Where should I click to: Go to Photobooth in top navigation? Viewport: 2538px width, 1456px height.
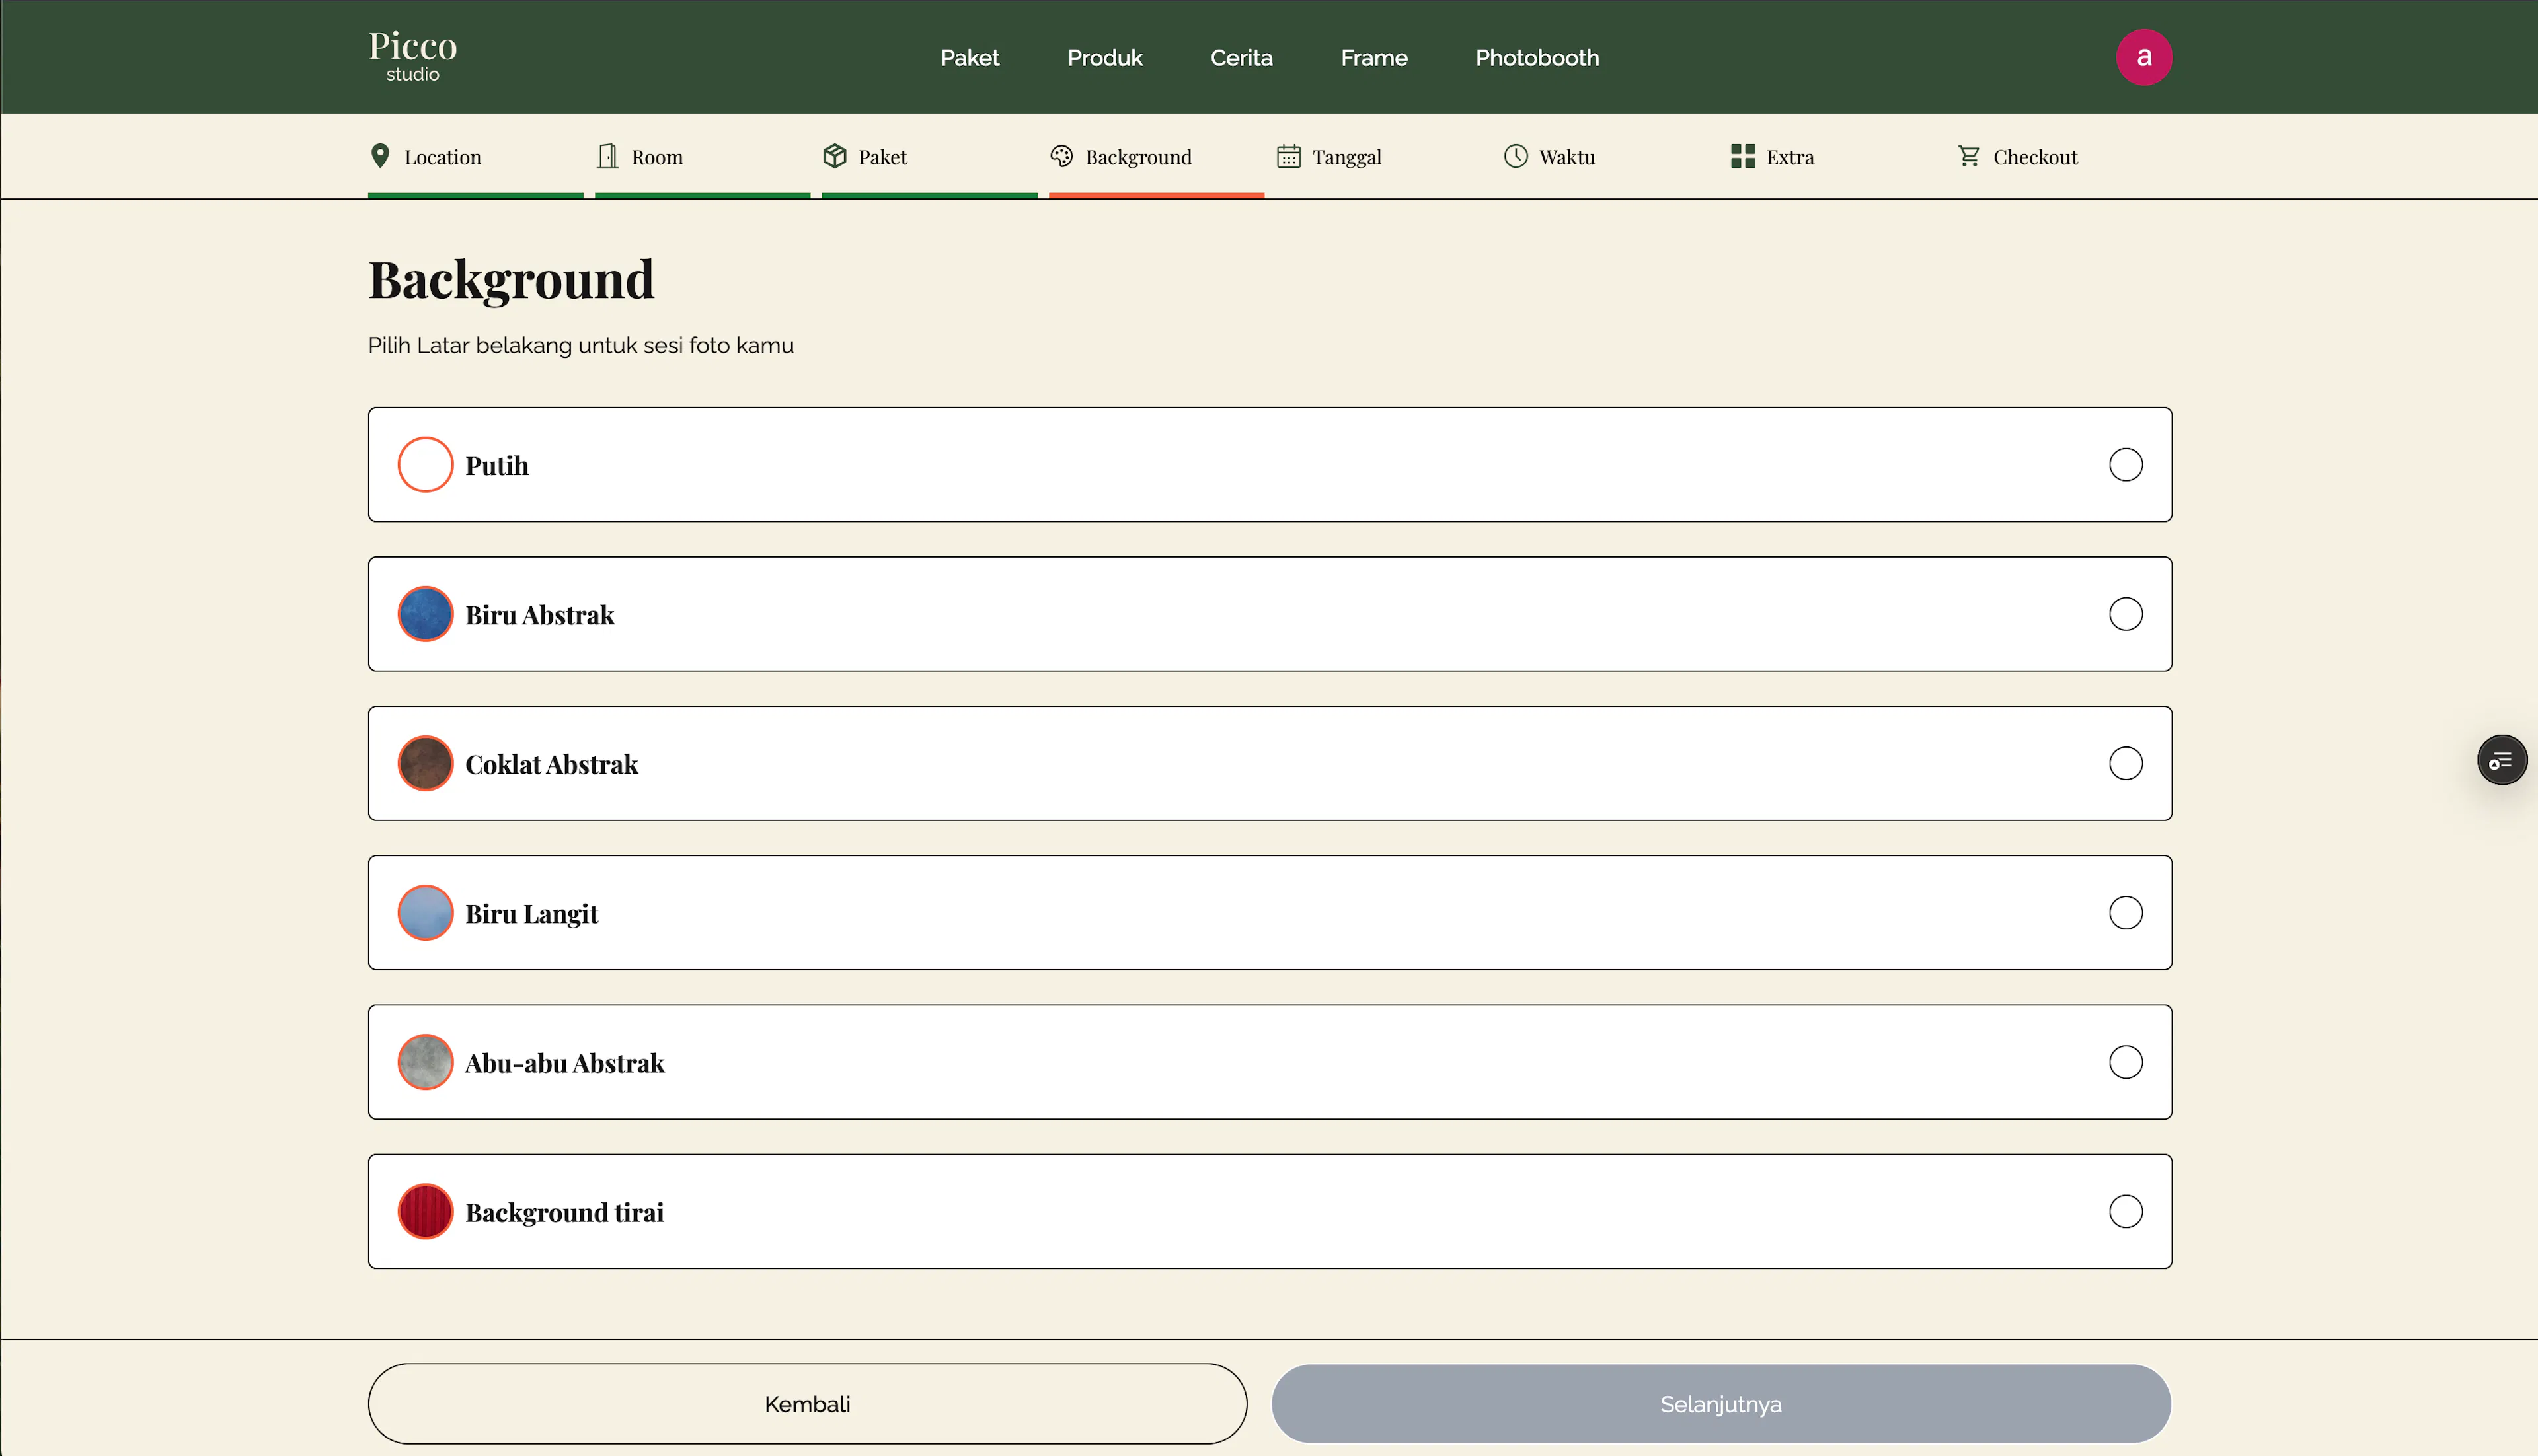coord(1537,58)
